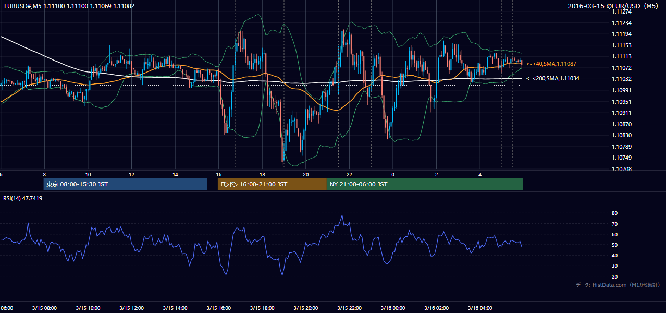
Task: Click the 3/15 16:00 date axis label
Action: pyautogui.click(x=218, y=308)
